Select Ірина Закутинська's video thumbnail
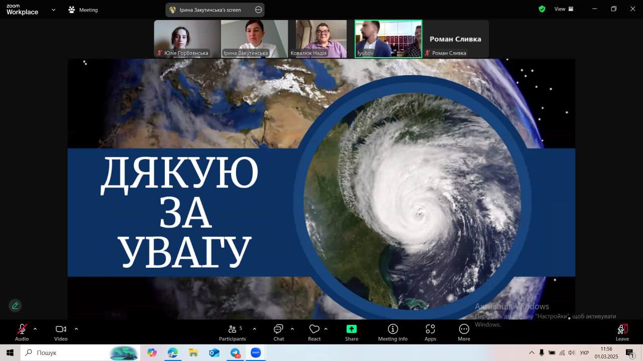 [x=254, y=39]
